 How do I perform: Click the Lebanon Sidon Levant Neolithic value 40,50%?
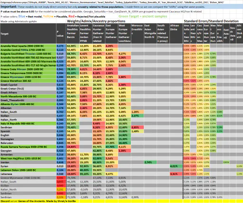coord(86,170)
